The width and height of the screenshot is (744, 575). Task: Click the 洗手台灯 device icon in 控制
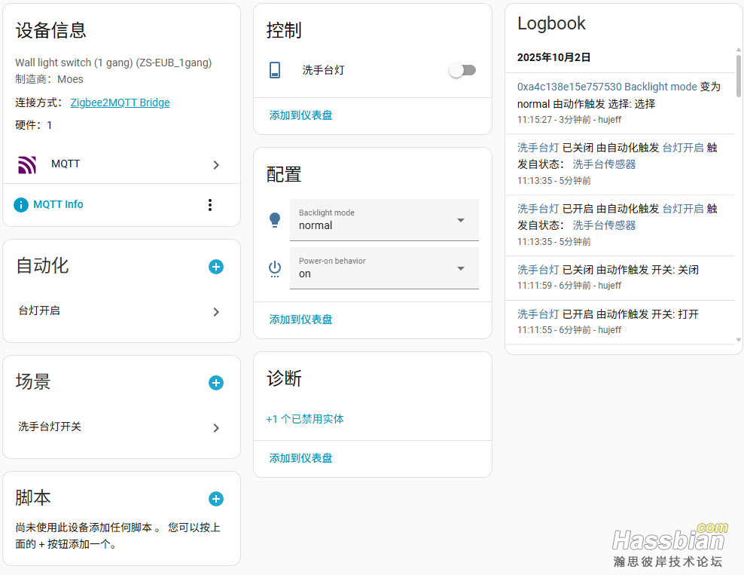(x=275, y=70)
